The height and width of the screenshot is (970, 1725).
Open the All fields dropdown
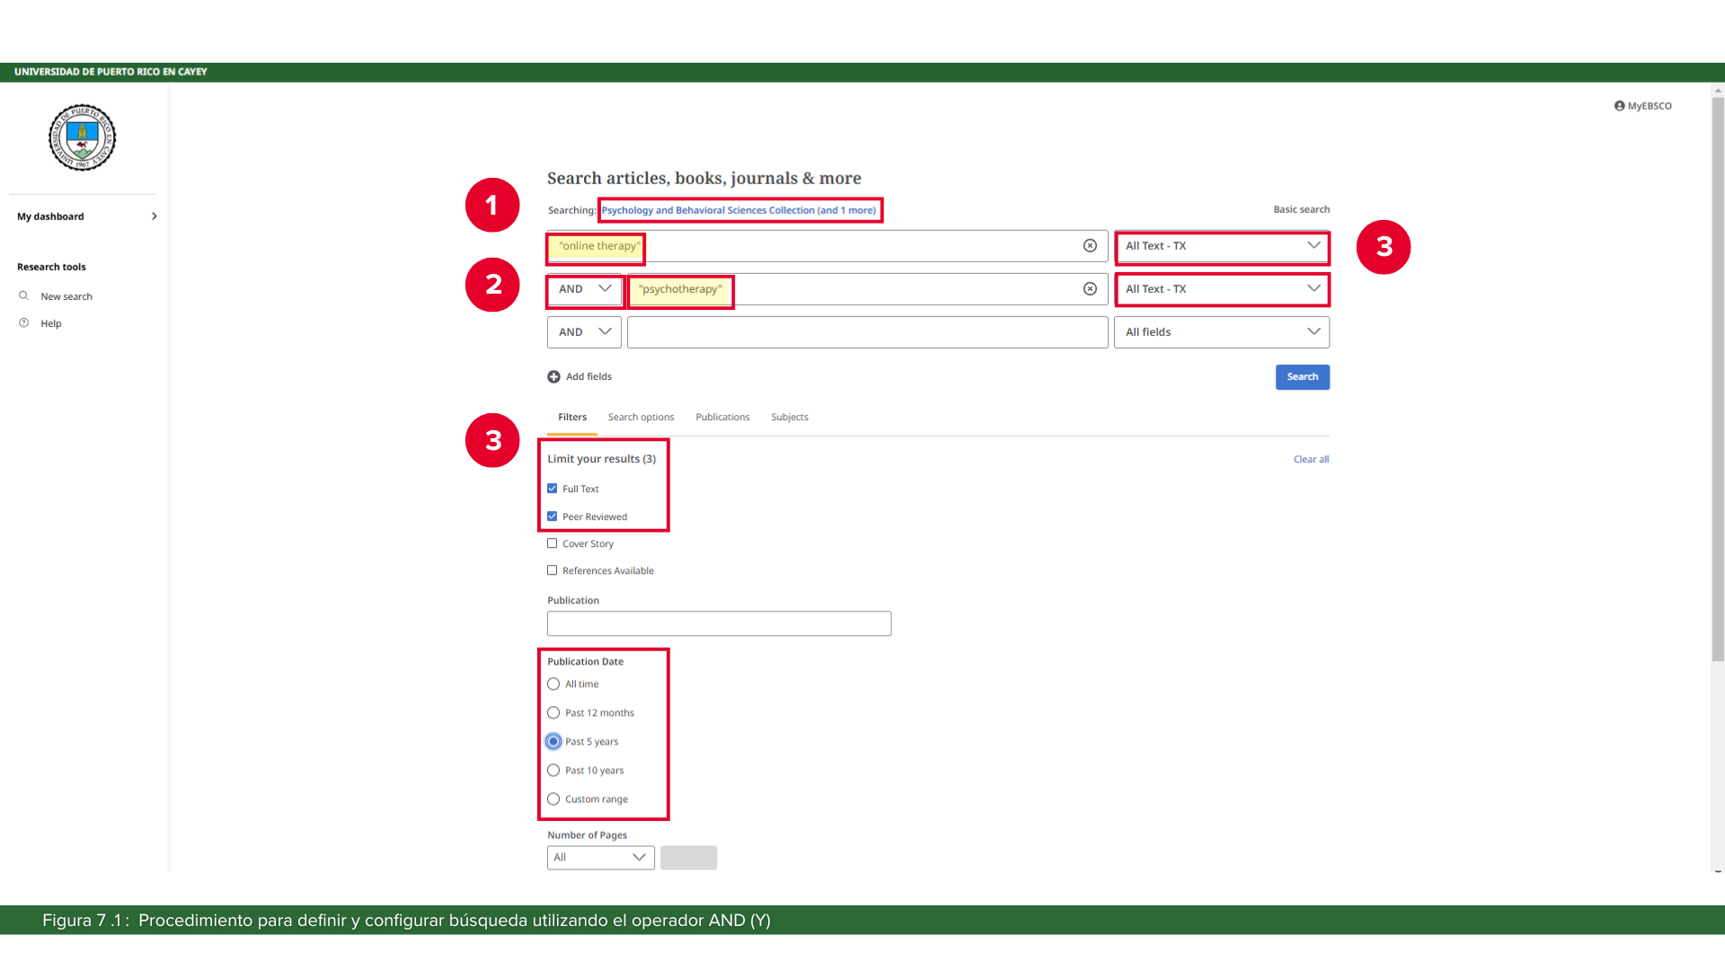[x=1221, y=332]
